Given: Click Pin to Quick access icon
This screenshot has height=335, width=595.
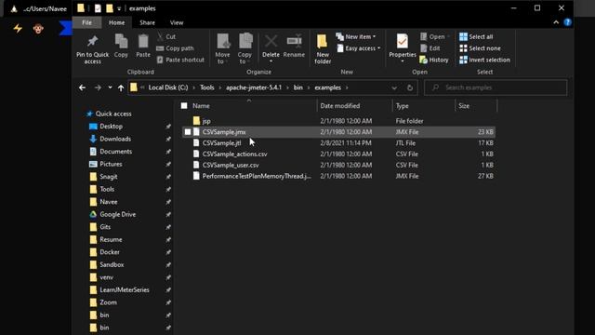Looking at the screenshot, I should 92,42.
